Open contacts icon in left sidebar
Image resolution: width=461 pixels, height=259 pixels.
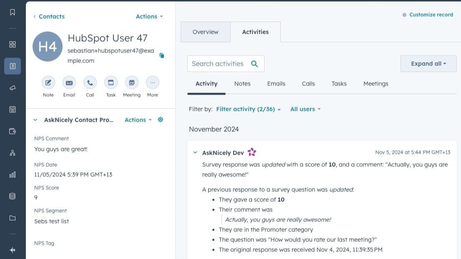pos(13,66)
